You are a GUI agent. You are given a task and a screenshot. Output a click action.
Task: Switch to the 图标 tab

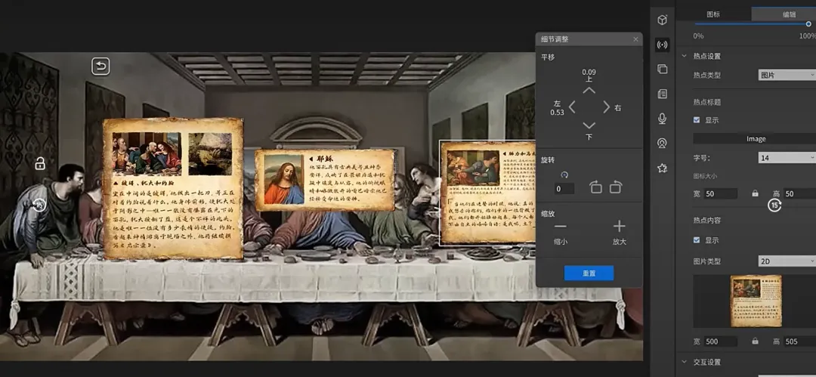coord(713,14)
